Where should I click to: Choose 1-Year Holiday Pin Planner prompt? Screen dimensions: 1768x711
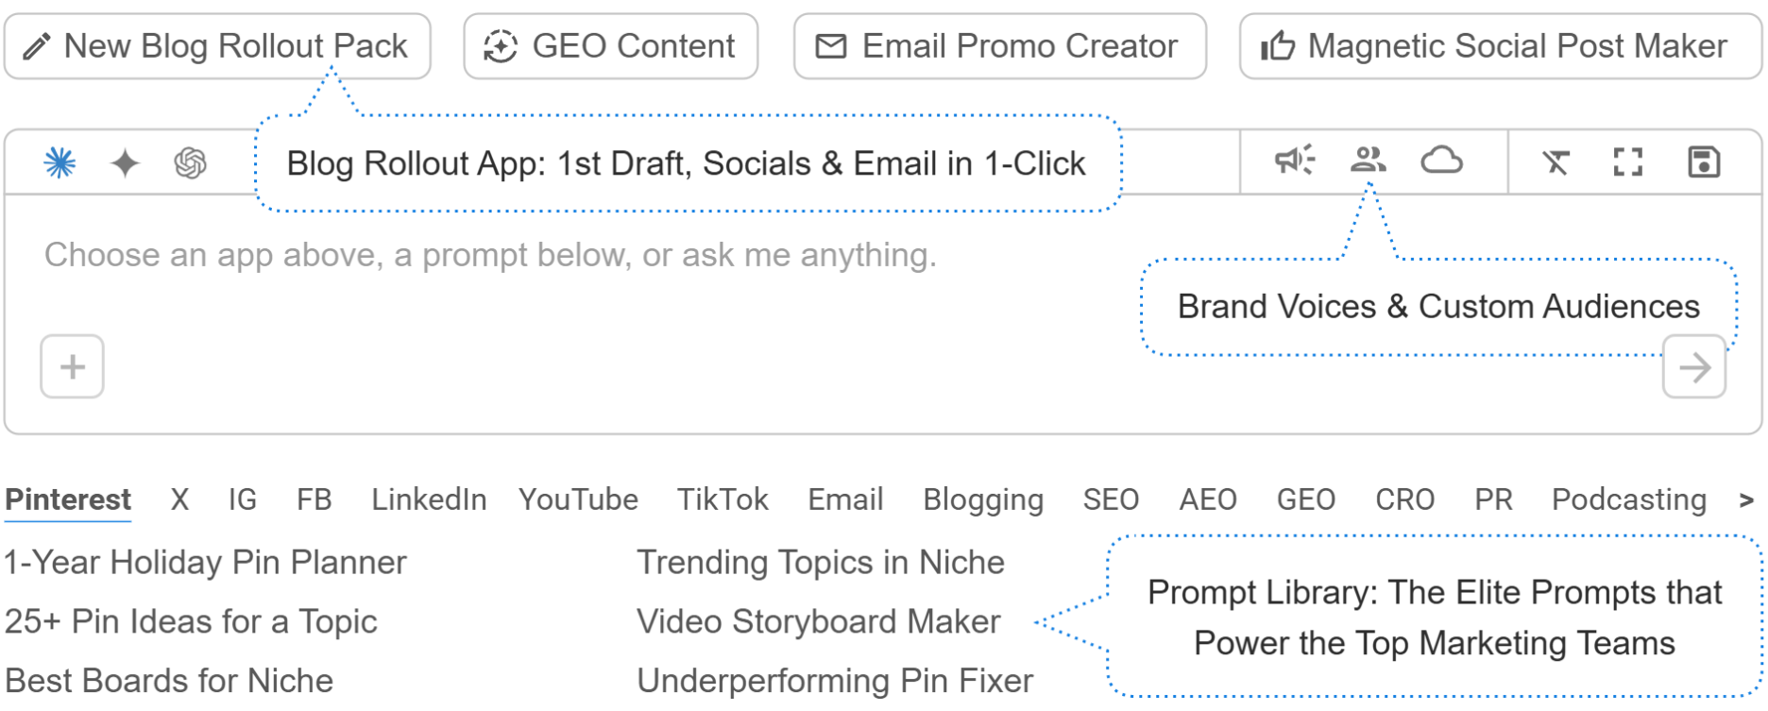(205, 563)
